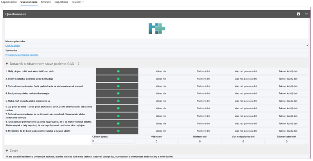
Task: Click the save icon in Questionnaire header
Action: coord(299,14)
